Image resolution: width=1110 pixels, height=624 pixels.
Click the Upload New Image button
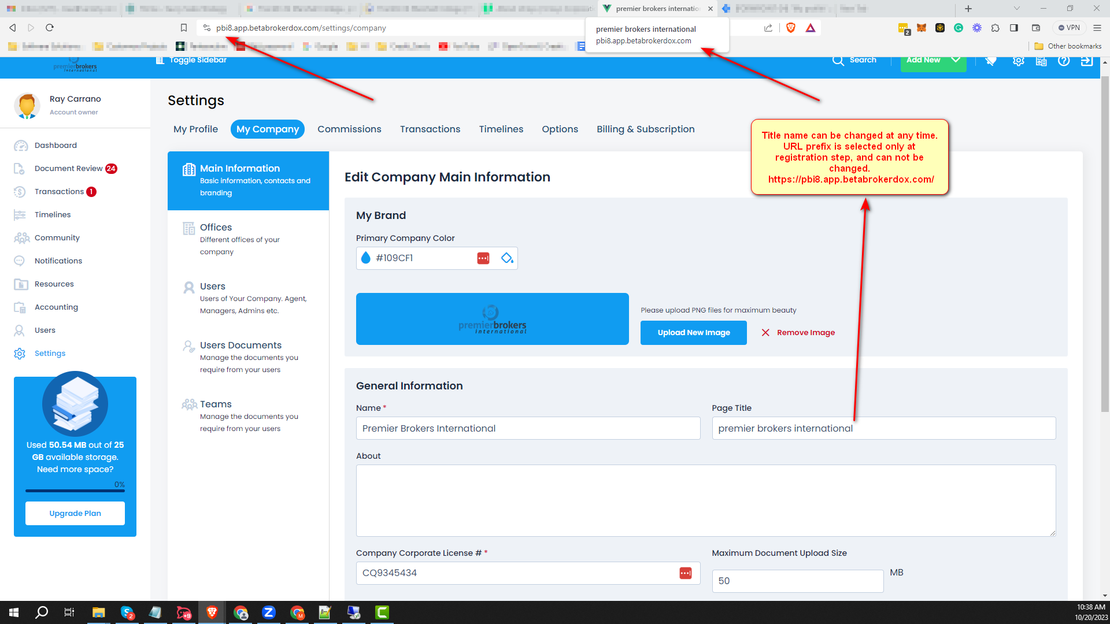(694, 333)
